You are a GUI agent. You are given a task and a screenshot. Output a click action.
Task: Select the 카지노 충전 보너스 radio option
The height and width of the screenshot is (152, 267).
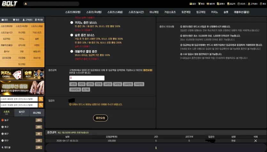[72, 23]
